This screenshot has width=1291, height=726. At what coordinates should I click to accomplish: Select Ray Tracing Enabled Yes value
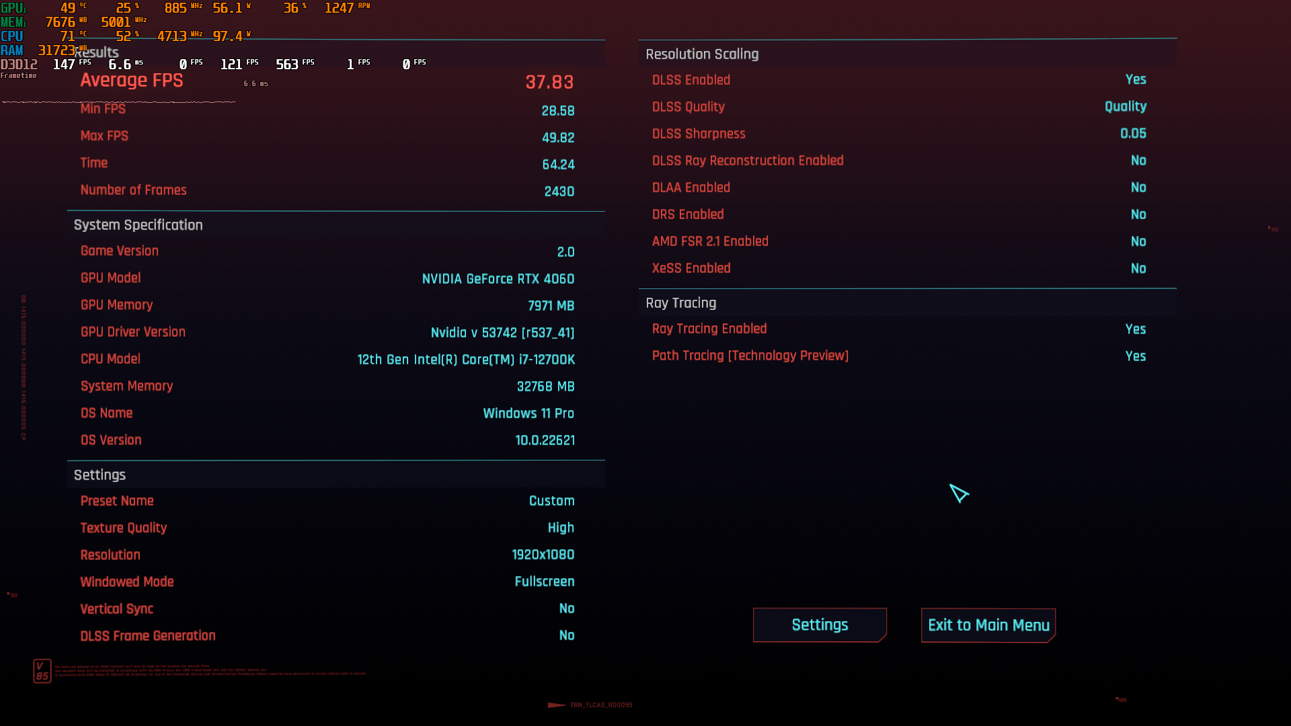tap(1135, 329)
